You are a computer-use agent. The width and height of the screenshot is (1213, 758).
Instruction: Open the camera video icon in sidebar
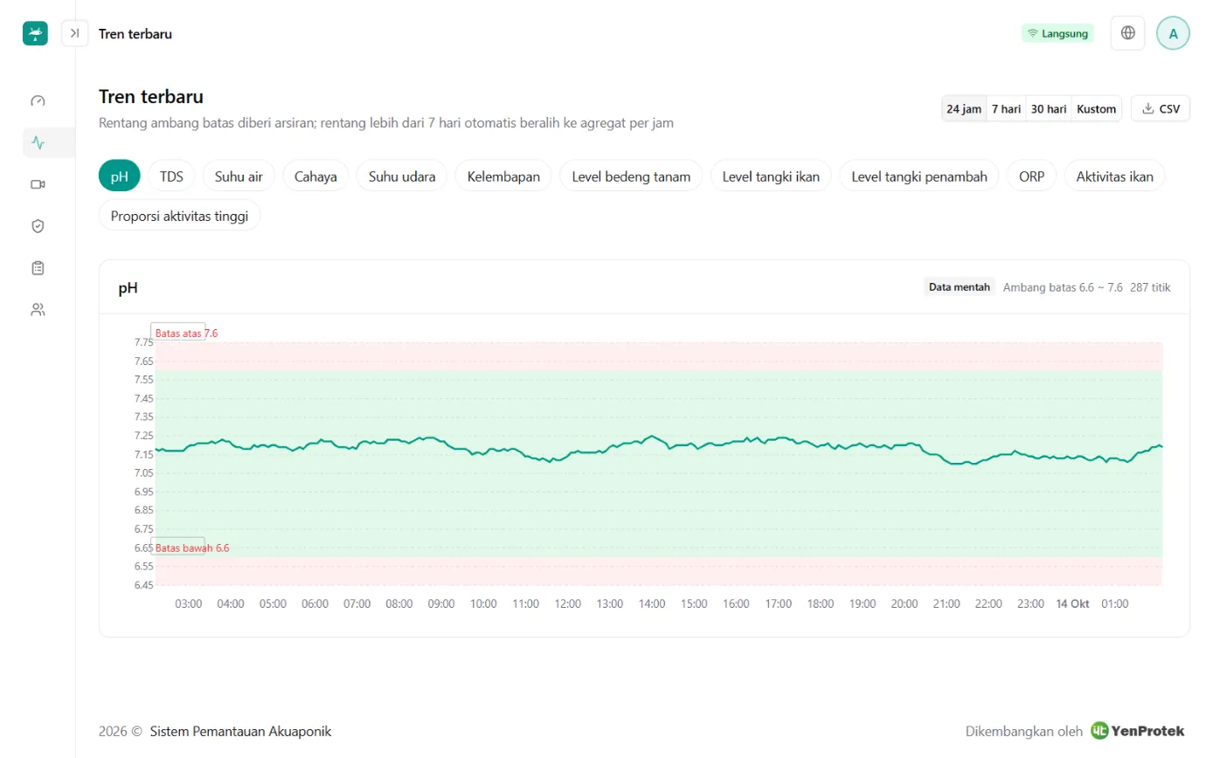[x=38, y=184]
